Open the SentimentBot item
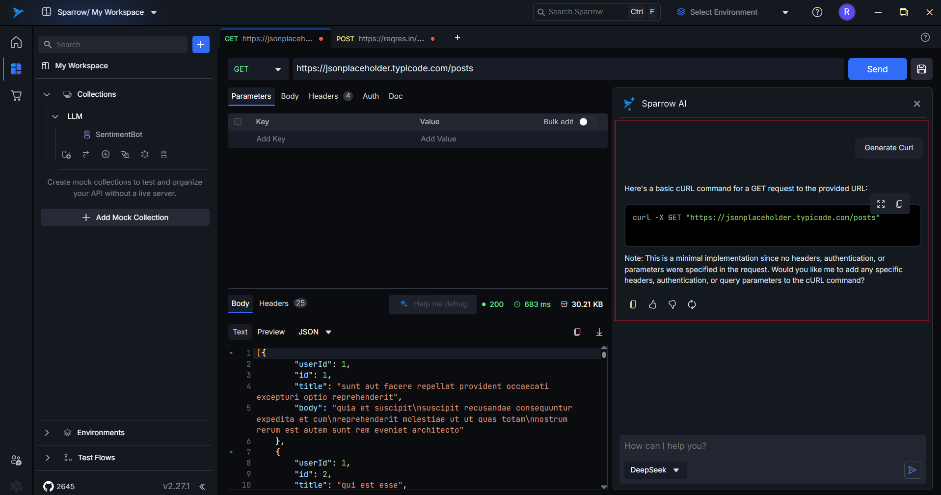 (119, 135)
